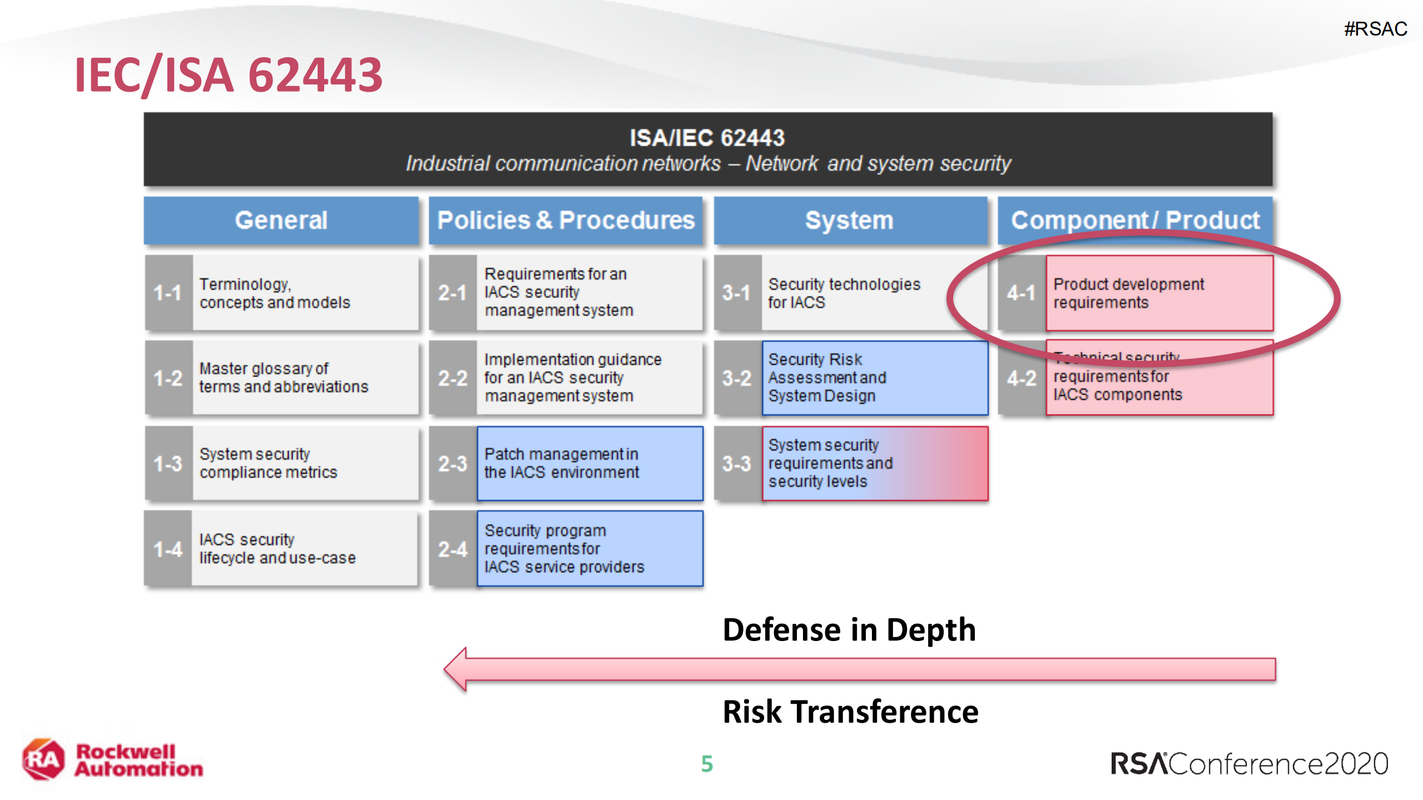Select the Policies & Procedures header

(566, 220)
